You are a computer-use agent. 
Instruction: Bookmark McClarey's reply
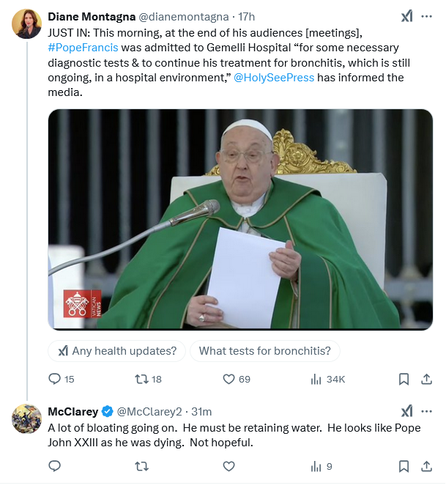click(x=404, y=465)
